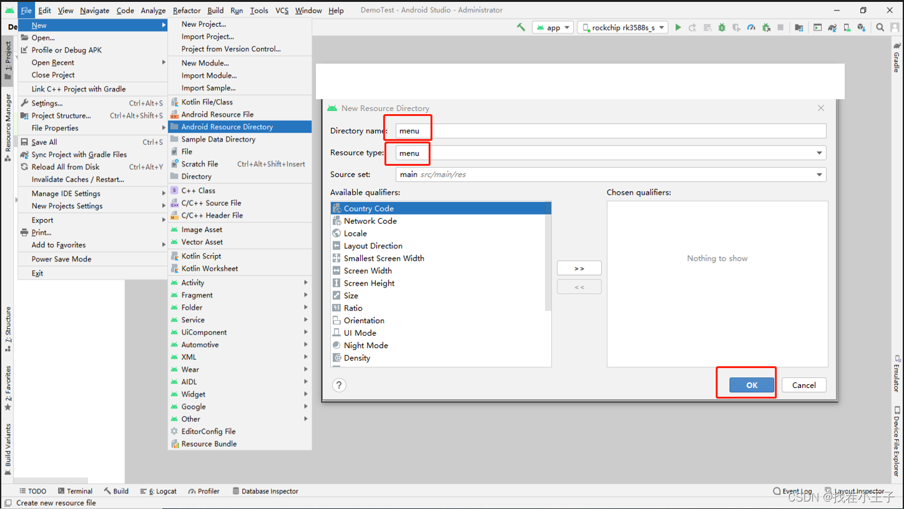
Task: Open the app run configuration dropdown
Action: point(553,27)
